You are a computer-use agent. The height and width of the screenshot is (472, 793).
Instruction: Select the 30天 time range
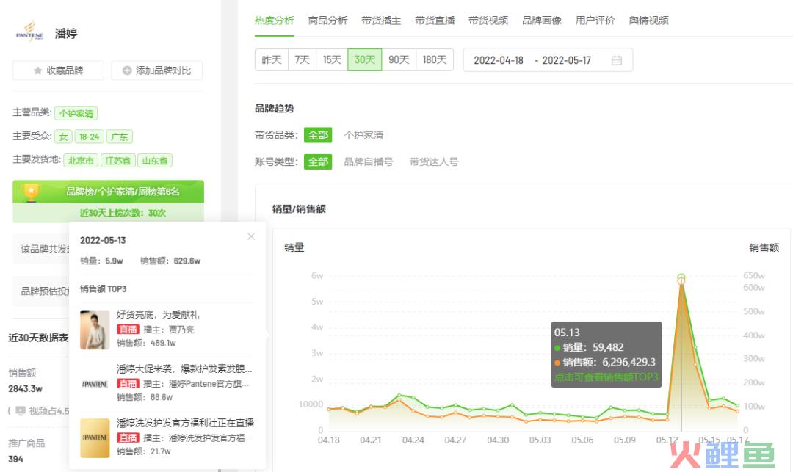click(x=365, y=59)
